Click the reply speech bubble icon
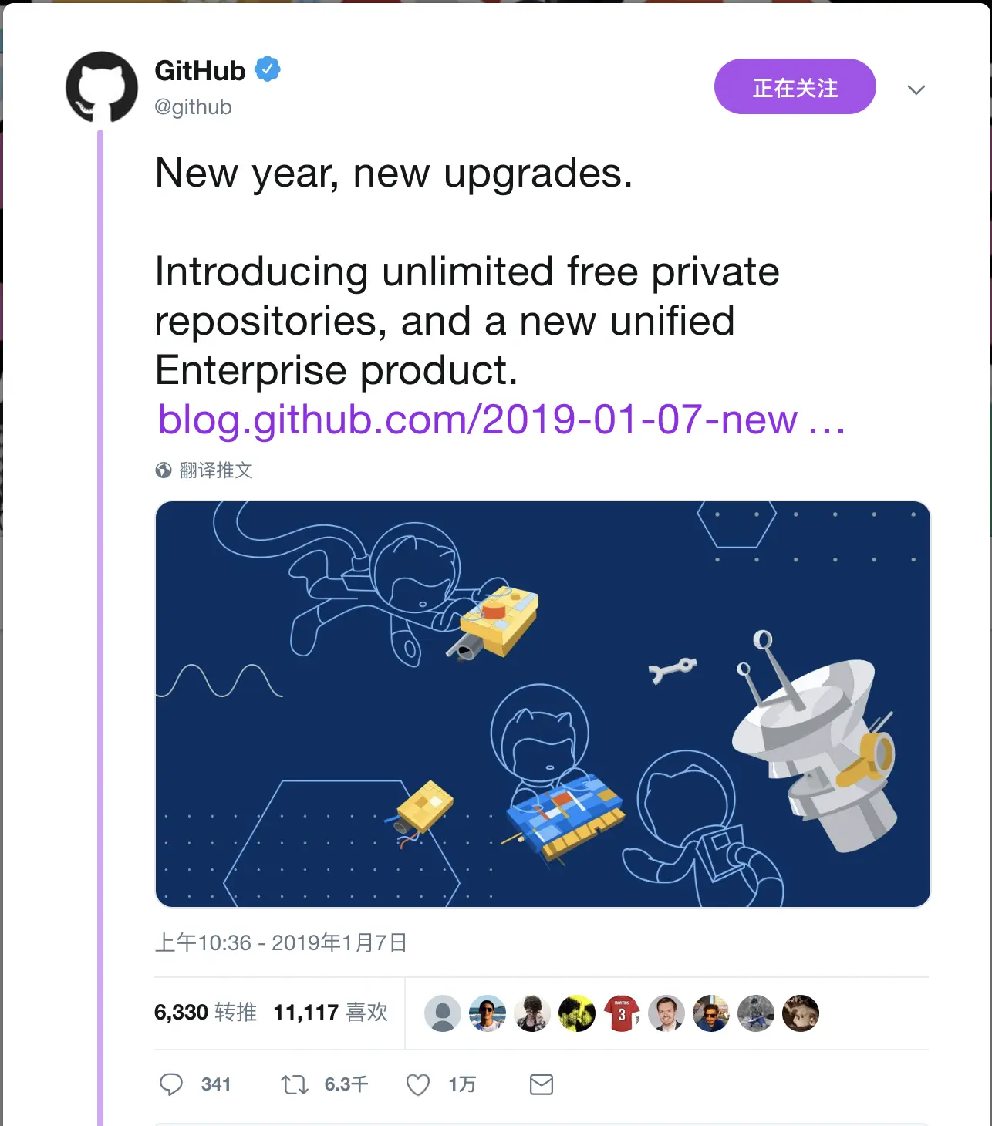The height and width of the screenshot is (1126, 992). [171, 1084]
